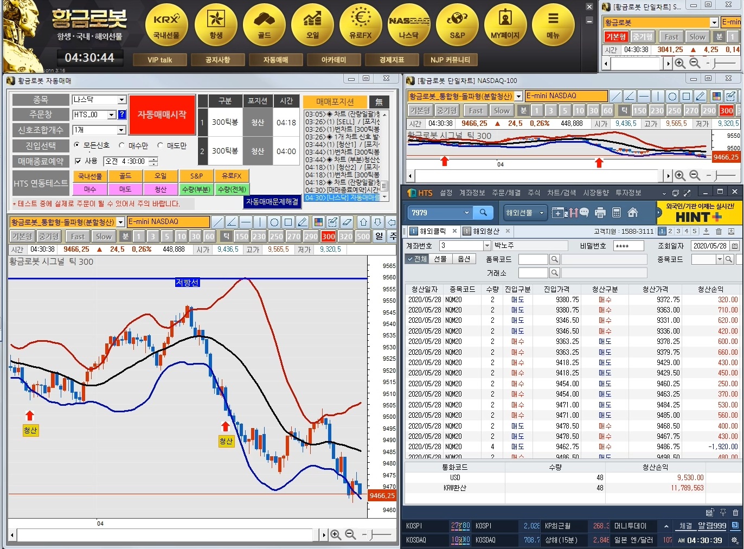Screen dimensions: 744x549
Task: Select the 150 tick button in bottom chart
Action: click(x=242, y=237)
